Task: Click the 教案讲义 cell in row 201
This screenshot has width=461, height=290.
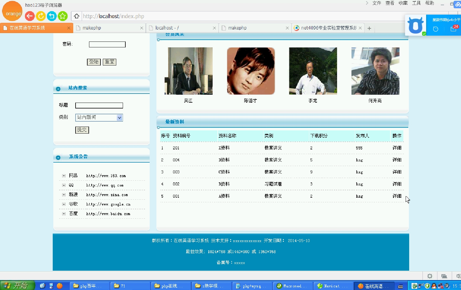Action: point(273,148)
